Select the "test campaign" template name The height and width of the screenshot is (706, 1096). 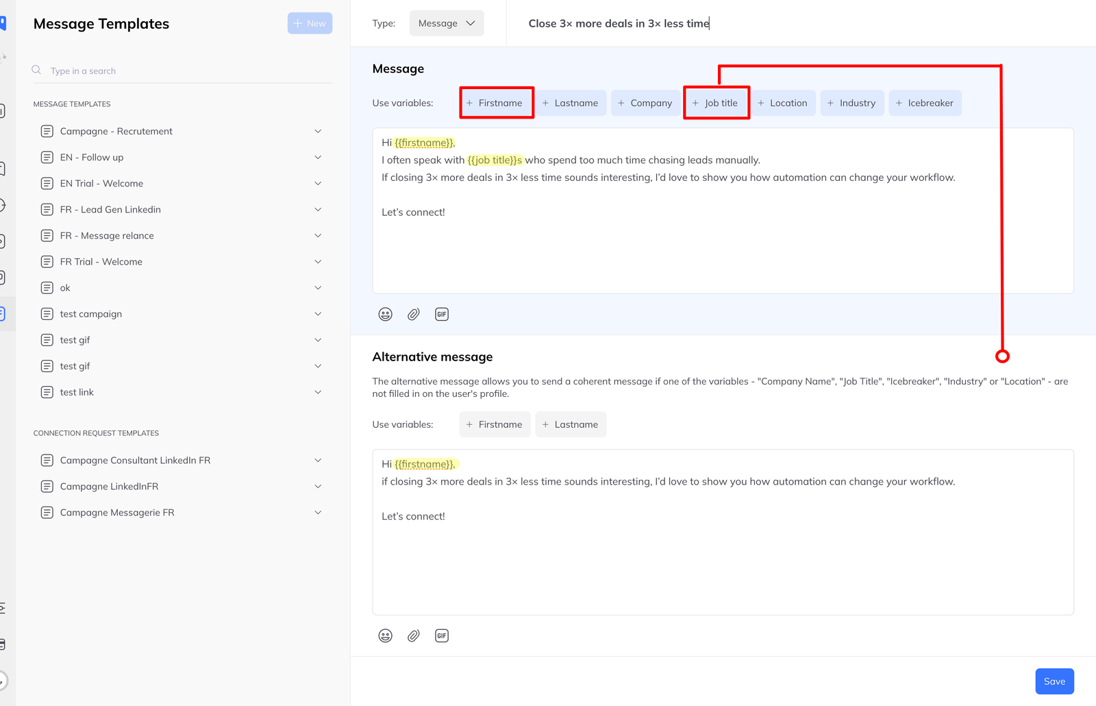pyautogui.click(x=91, y=314)
